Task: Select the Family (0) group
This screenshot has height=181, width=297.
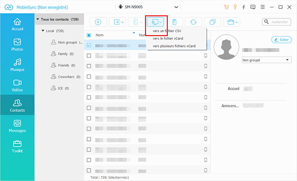Action: point(62,54)
